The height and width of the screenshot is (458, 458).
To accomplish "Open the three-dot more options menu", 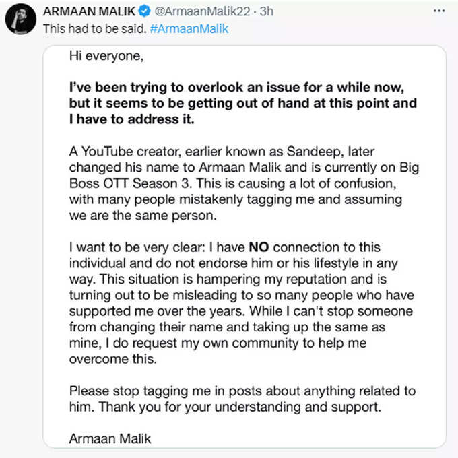I will 439,11.
